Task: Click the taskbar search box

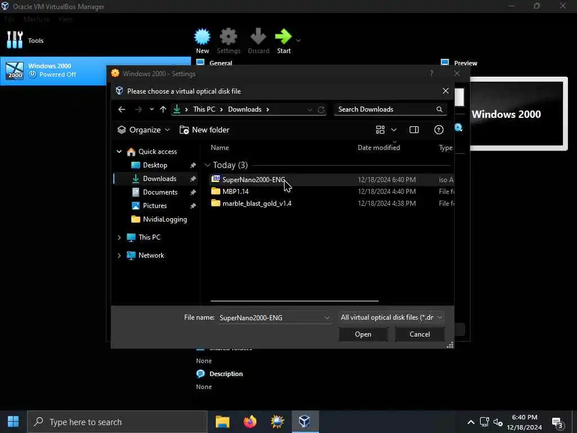Action: click(x=117, y=422)
